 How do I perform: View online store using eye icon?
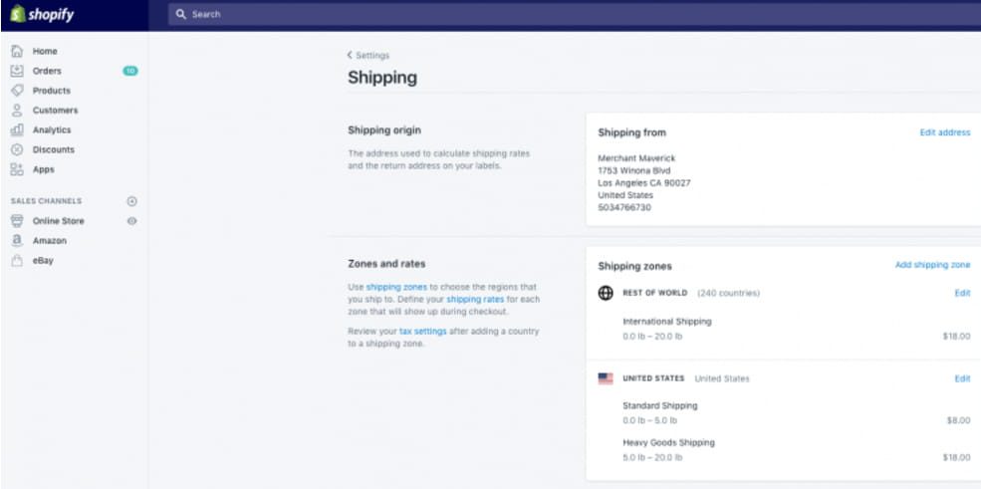tap(131, 221)
